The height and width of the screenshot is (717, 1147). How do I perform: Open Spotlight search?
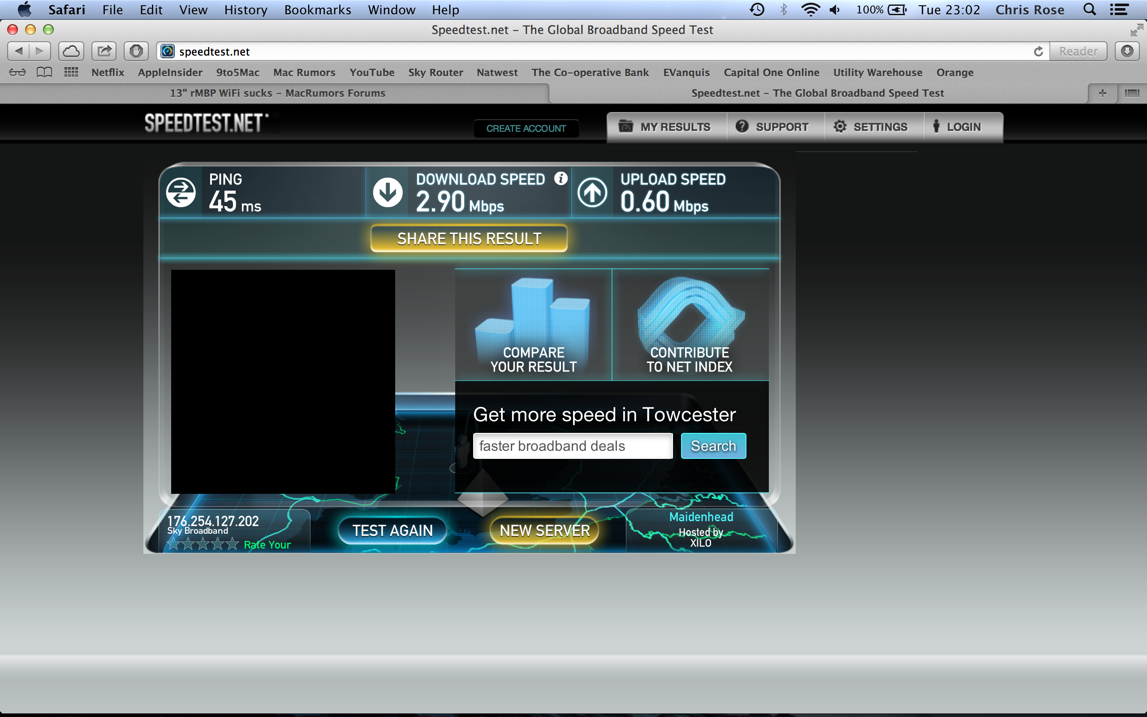1090,9
